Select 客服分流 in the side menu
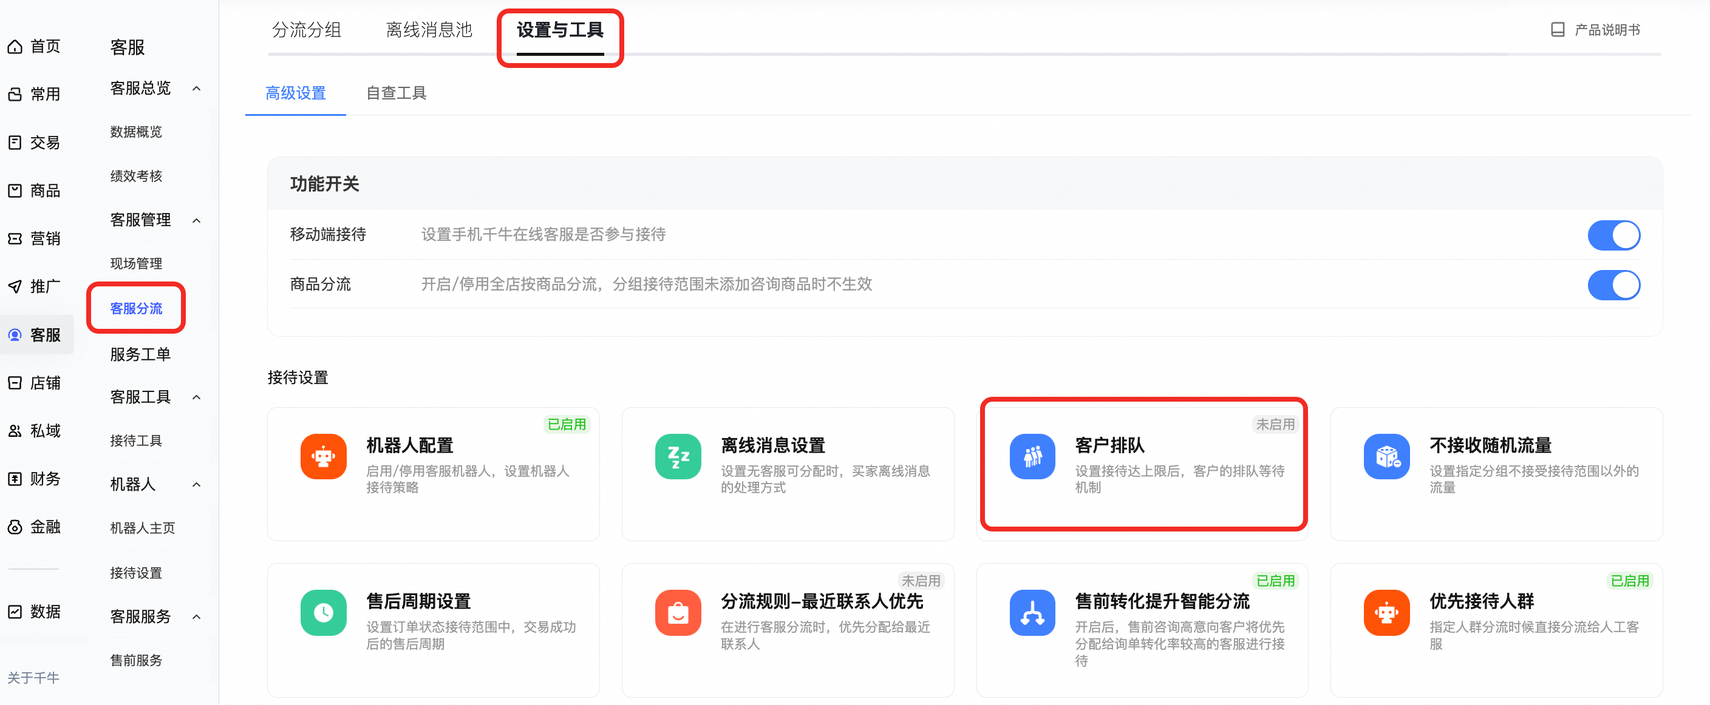The height and width of the screenshot is (705, 1710). [136, 308]
